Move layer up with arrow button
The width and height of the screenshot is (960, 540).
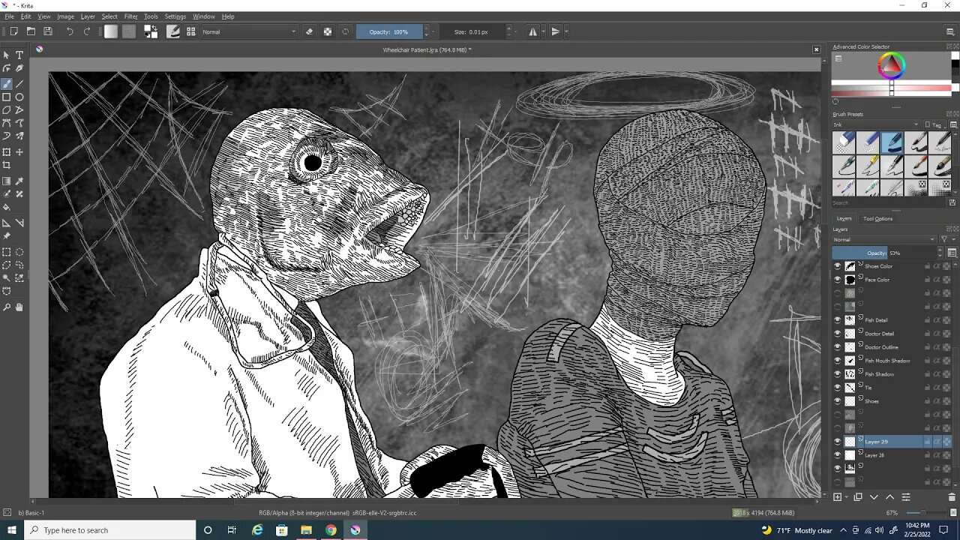coord(889,497)
